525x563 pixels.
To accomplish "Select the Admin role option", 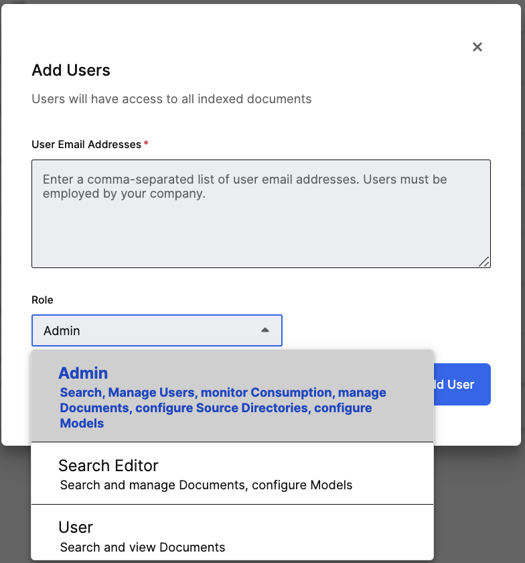I will point(83,373).
